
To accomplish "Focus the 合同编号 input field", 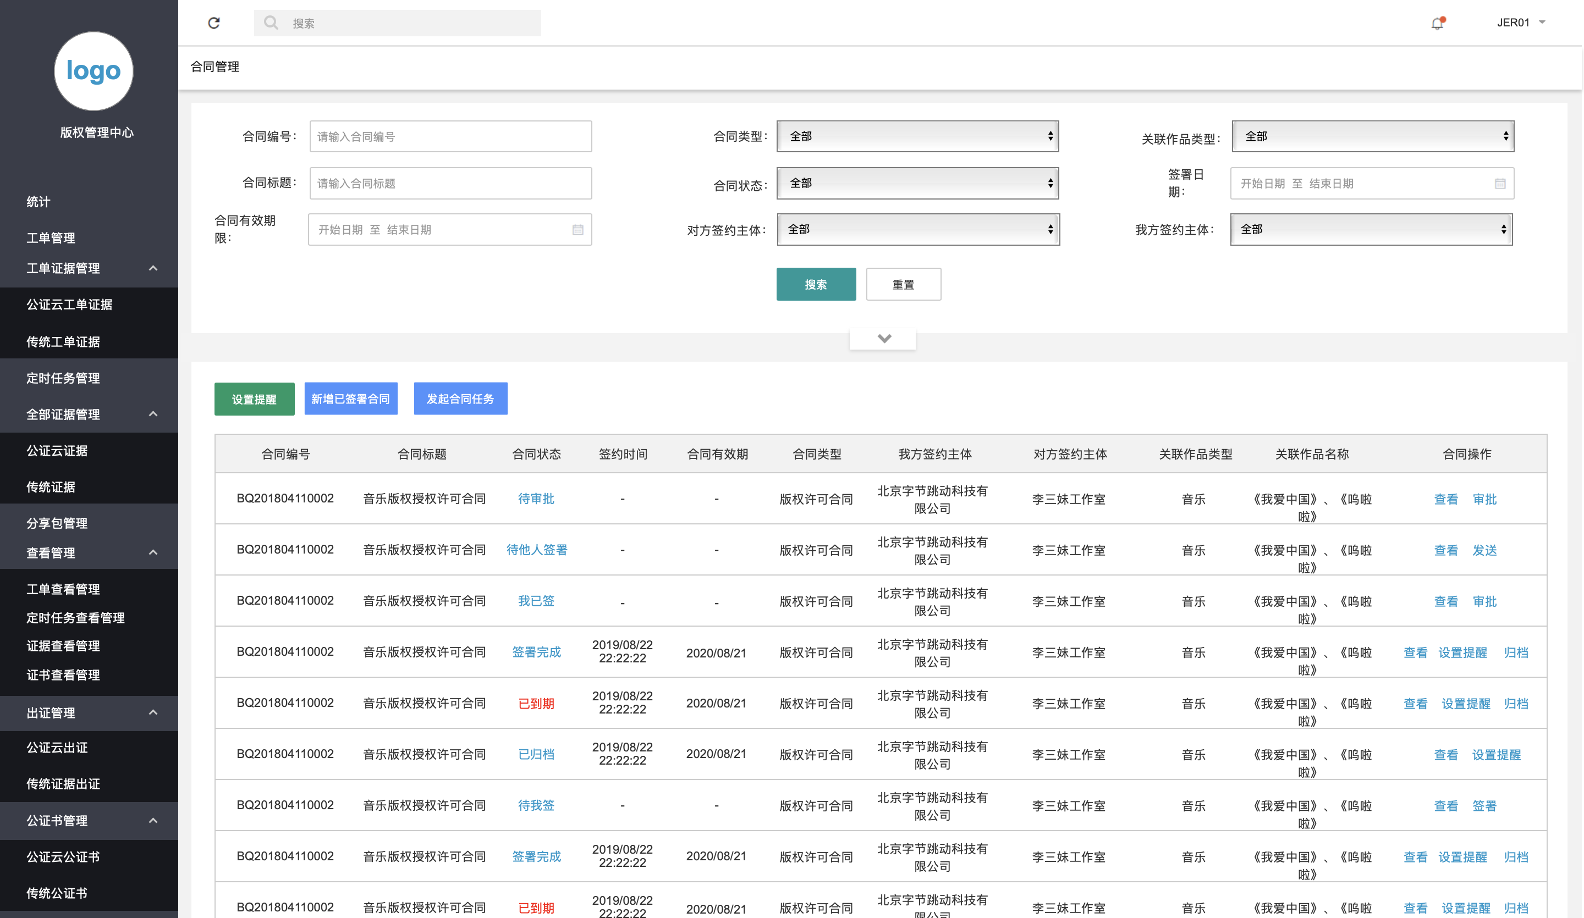I will click(450, 136).
